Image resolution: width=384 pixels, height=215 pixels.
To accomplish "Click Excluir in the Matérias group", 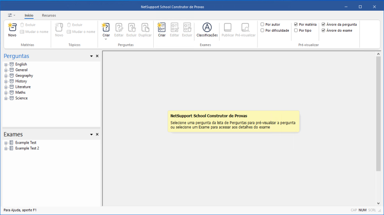I will (x=28, y=25).
